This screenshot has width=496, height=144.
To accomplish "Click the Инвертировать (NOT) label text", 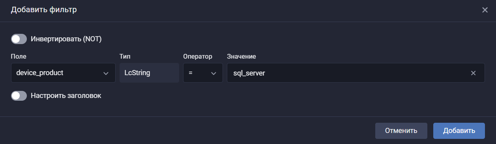I will click(x=66, y=39).
